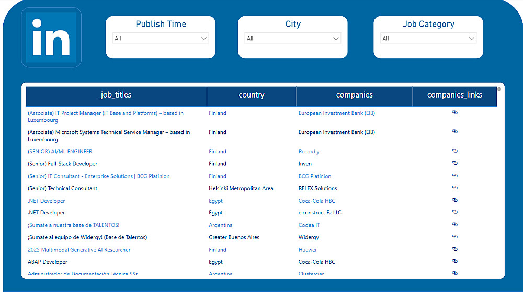
Task: Click the BCG Platinion company cell
Action: coord(314,176)
